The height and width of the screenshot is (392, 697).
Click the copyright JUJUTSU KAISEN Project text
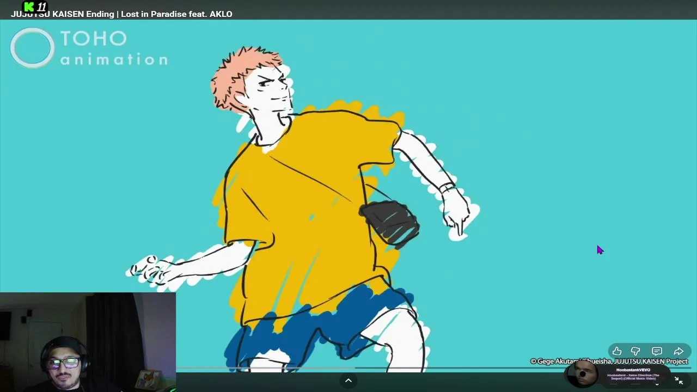(x=609, y=361)
